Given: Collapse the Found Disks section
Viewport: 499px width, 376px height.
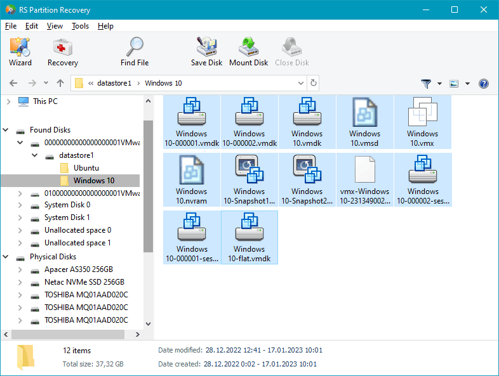Looking at the screenshot, I should click(6, 130).
